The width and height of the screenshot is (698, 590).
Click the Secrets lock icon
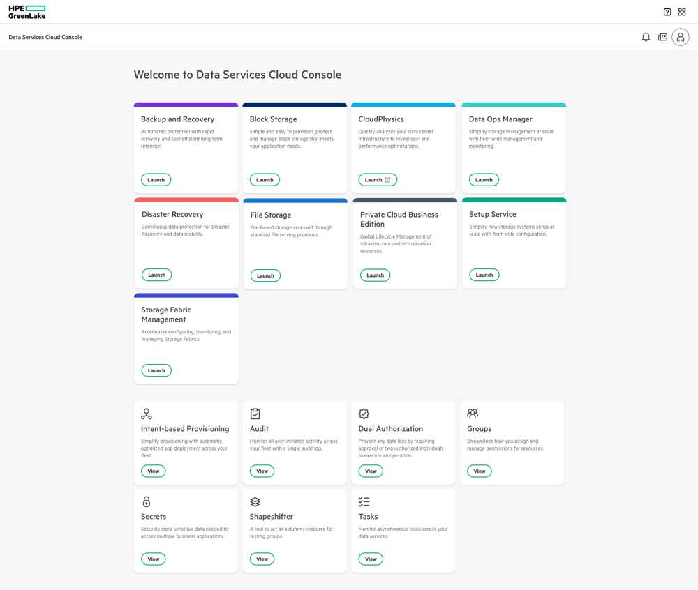click(x=147, y=501)
